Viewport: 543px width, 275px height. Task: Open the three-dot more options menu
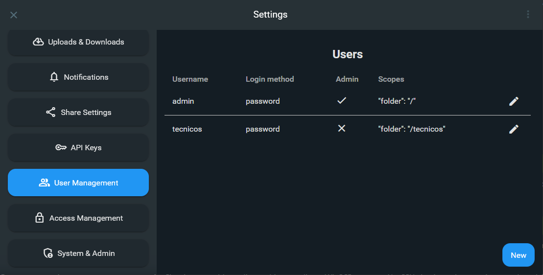[x=528, y=15]
